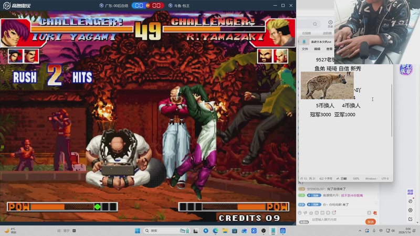Click the moon icon with red dot in sidebar
The height and width of the screenshot is (236, 420).
[411, 201]
